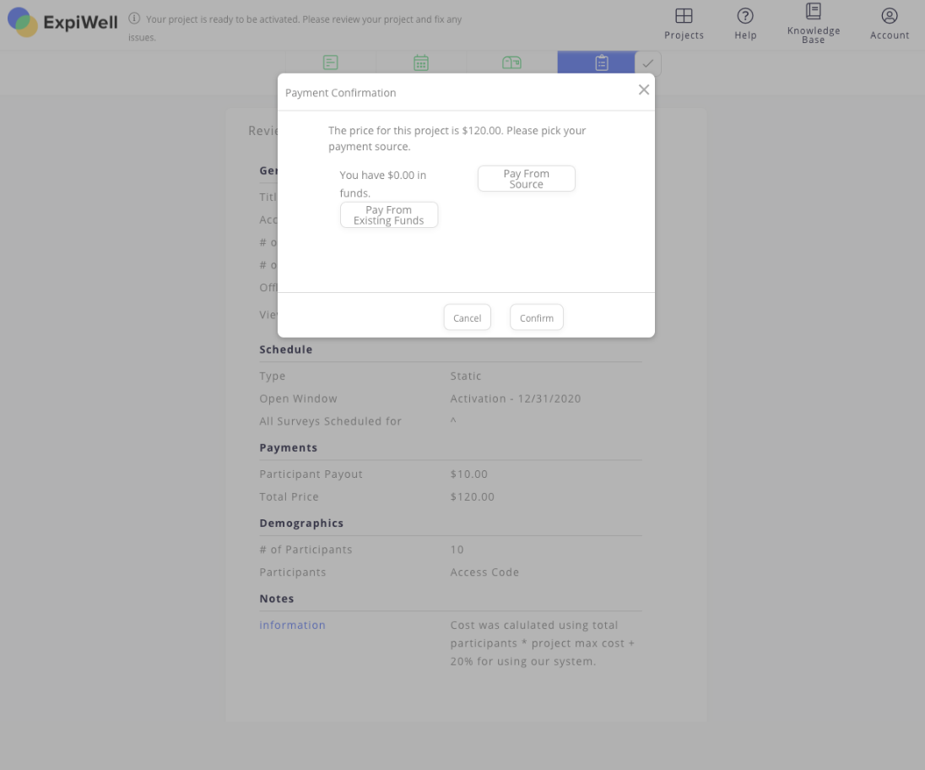Image resolution: width=925 pixels, height=770 pixels.
Task: Click the information link under Notes
Action: [x=293, y=625]
